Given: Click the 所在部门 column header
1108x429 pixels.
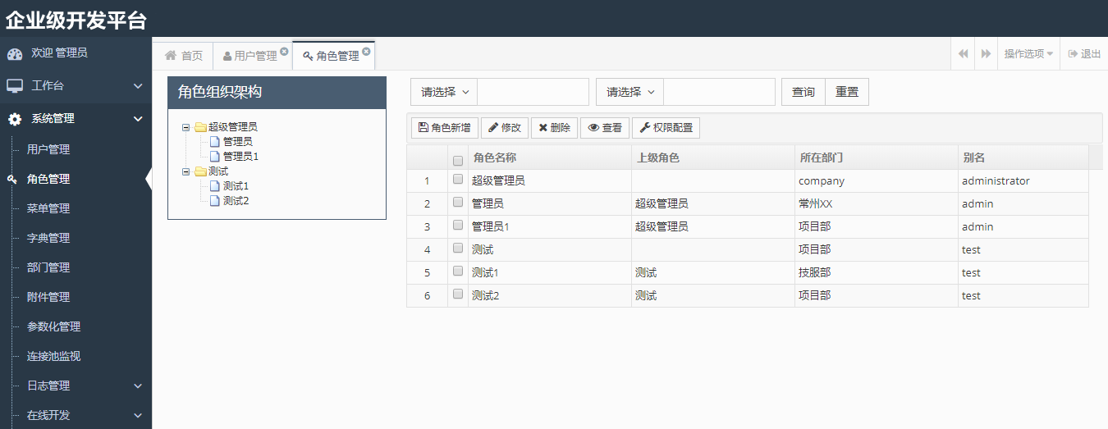Looking at the screenshot, I should [877, 157].
